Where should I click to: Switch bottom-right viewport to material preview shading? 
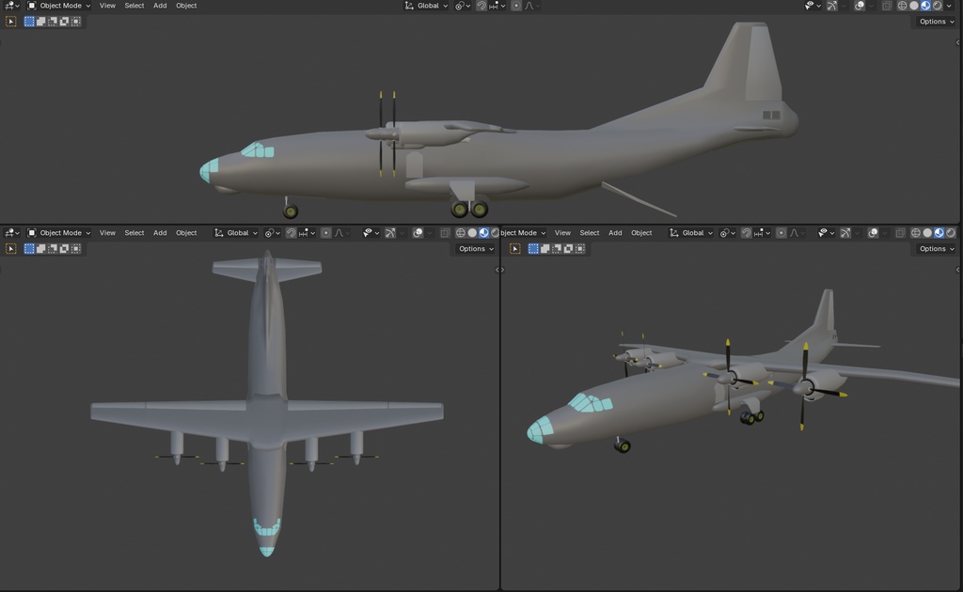pos(939,232)
